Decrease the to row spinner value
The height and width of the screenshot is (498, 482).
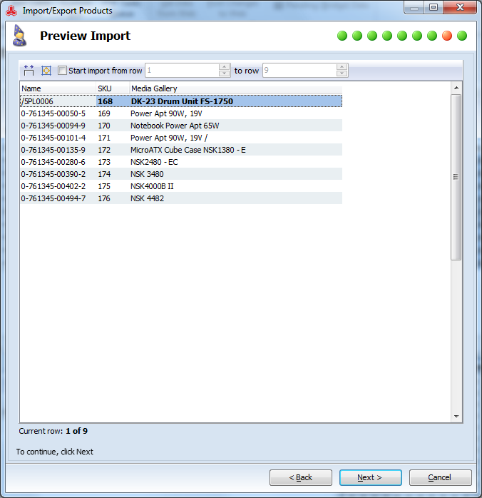(342, 73)
